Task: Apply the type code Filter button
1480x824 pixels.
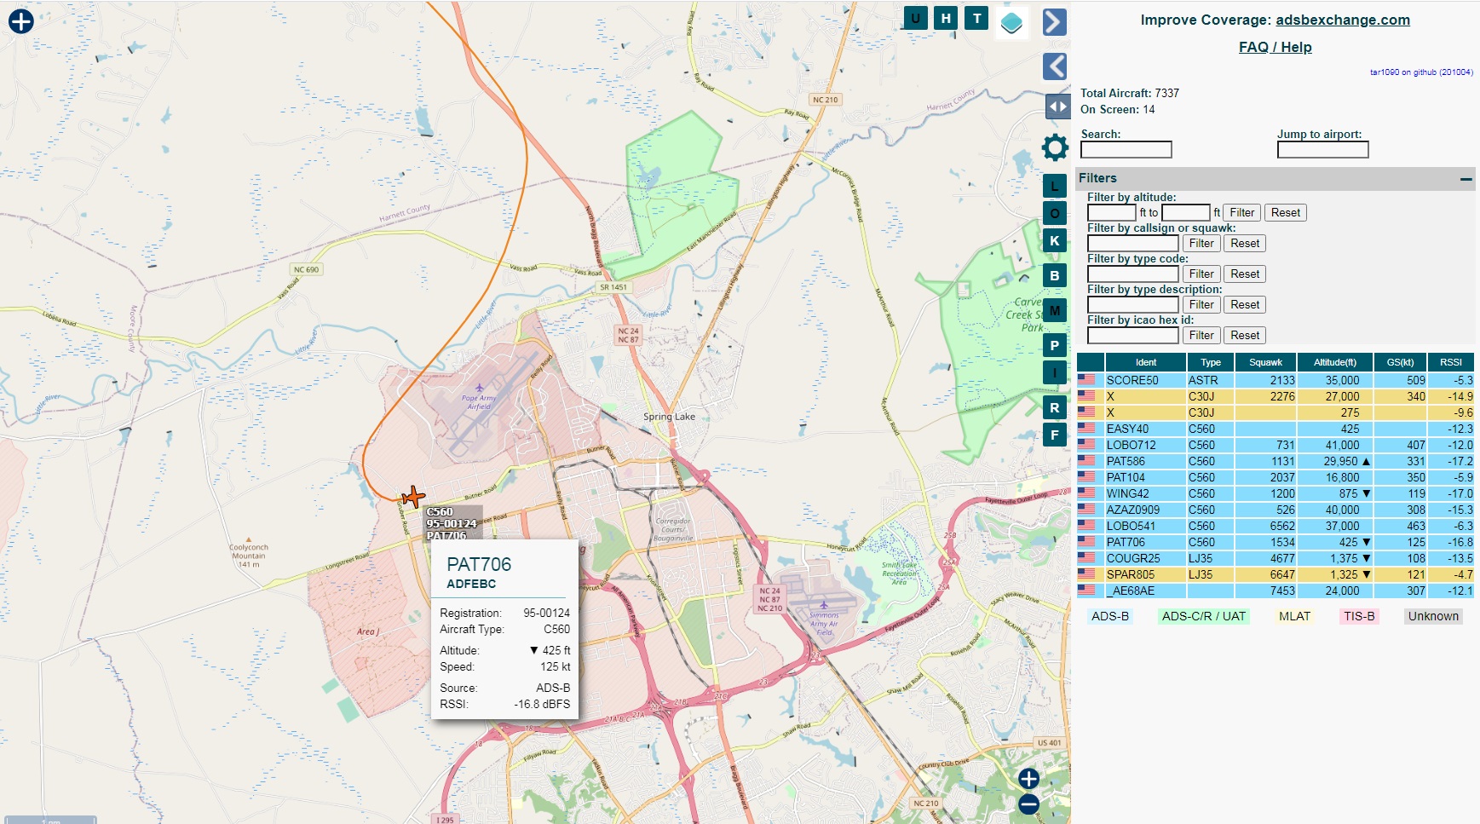Action: click(x=1201, y=274)
